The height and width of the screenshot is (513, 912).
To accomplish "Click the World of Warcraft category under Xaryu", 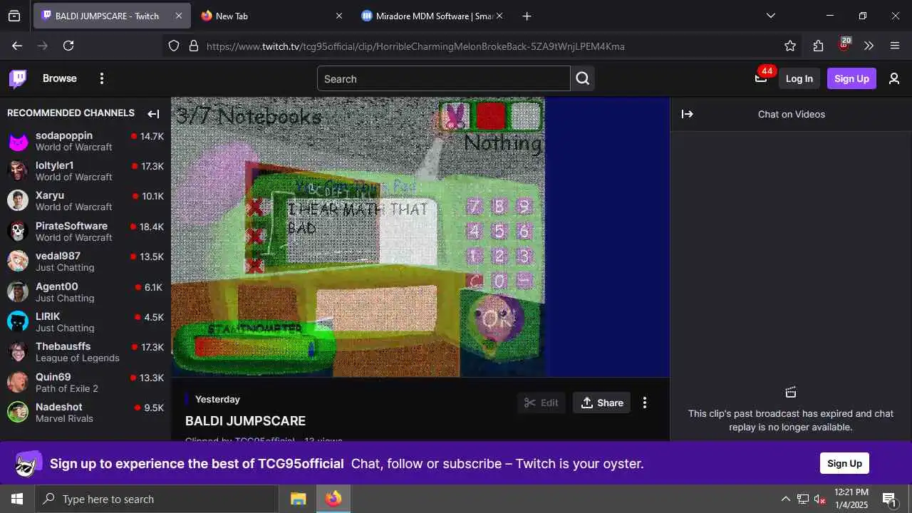I will pos(74,207).
